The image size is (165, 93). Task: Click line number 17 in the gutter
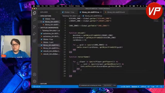click(x=64, y=57)
